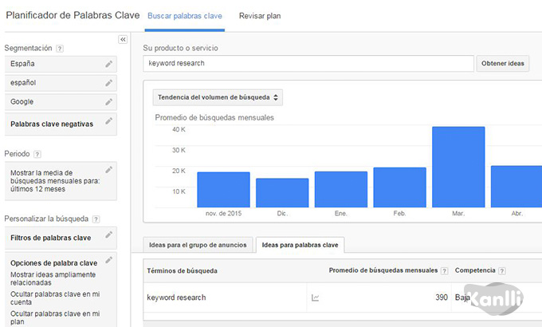
Task: Collapse the left sidebar with double-chevron icon
Action: (x=123, y=39)
